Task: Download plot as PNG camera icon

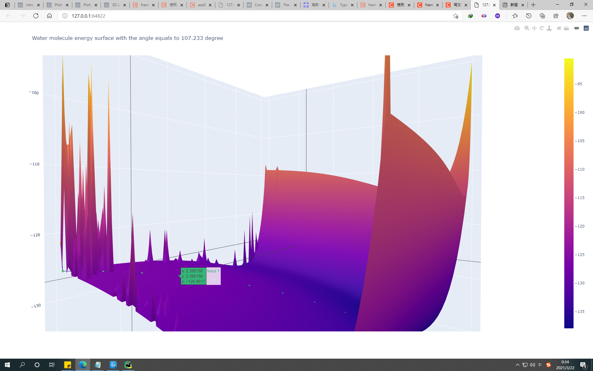Action: point(517,28)
